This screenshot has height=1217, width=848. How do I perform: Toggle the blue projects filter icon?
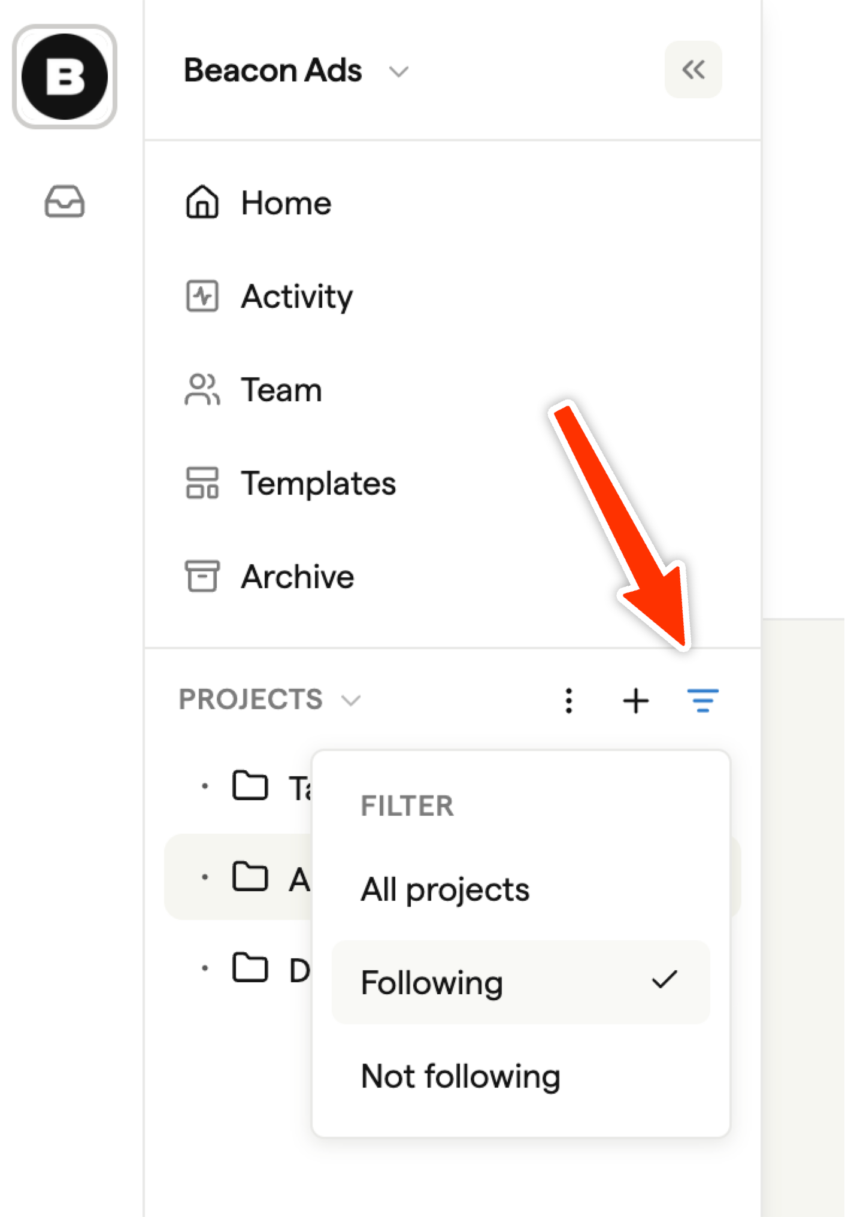702,701
